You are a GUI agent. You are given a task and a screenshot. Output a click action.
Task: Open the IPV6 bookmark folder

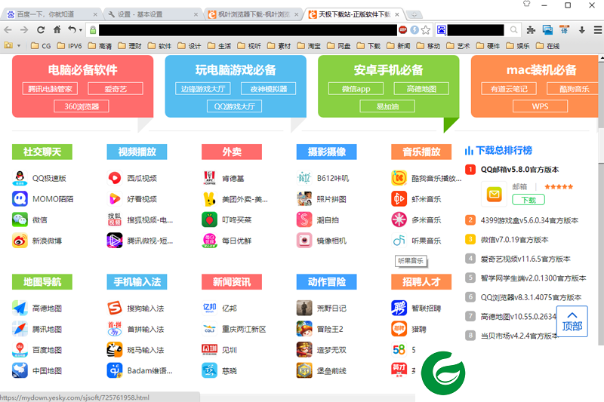tap(69, 46)
